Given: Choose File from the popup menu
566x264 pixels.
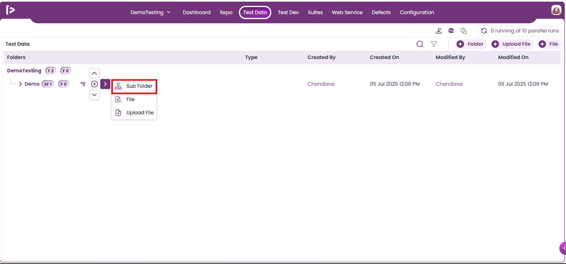Looking at the screenshot, I should click(x=134, y=99).
